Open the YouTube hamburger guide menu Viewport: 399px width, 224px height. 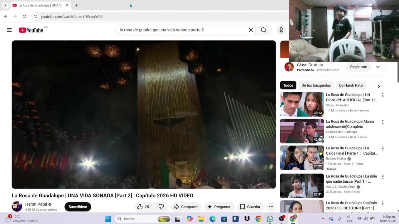coord(9,30)
